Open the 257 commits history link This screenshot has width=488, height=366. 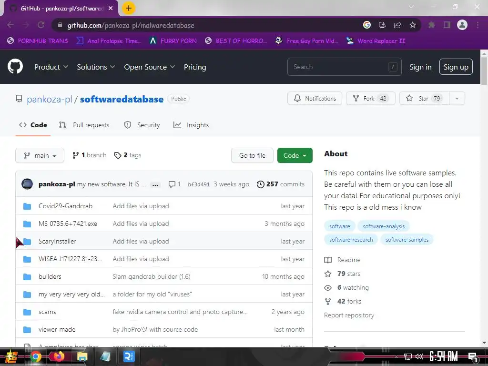(x=280, y=184)
